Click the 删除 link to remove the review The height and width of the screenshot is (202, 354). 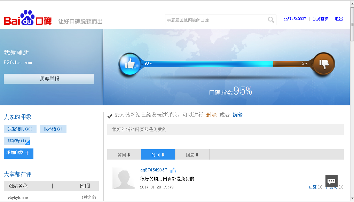(x=211, y=115)
